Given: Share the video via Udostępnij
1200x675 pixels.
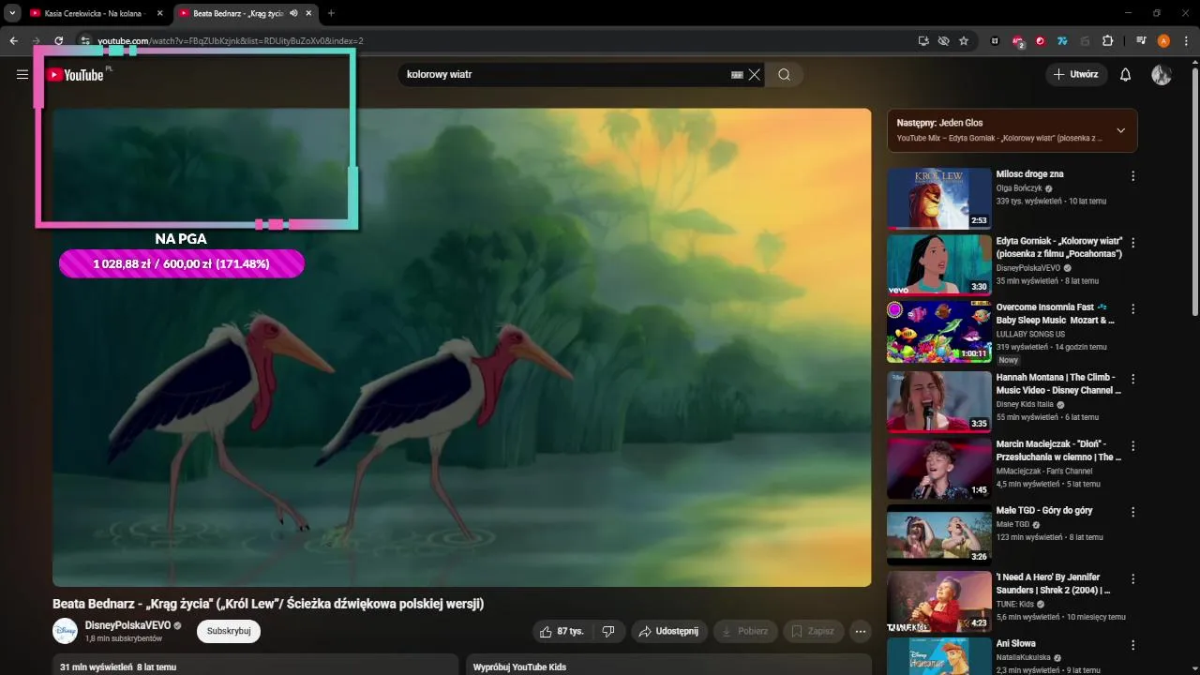Looking at the screenshot, I should click(x=668, y=631).
